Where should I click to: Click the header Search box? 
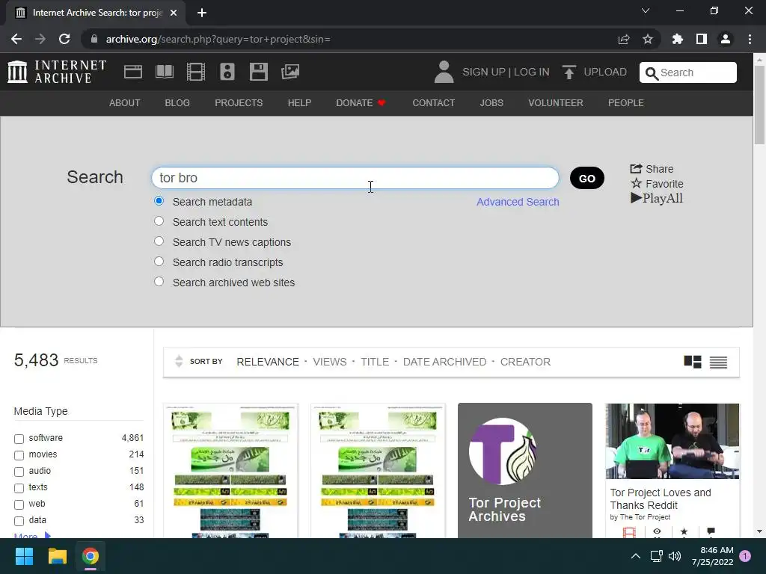[688, 72]
